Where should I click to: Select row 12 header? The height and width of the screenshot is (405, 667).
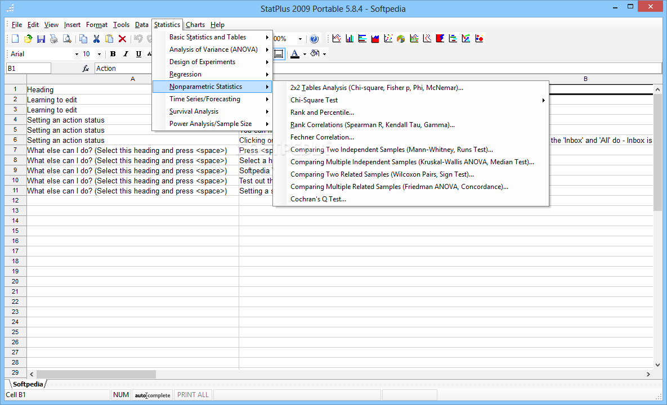pyautogui.click(x=15, y=200)
